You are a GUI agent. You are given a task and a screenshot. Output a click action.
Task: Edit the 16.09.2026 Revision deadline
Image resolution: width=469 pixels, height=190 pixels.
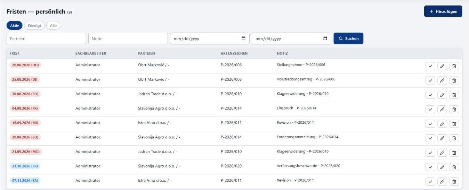[442, 124]
